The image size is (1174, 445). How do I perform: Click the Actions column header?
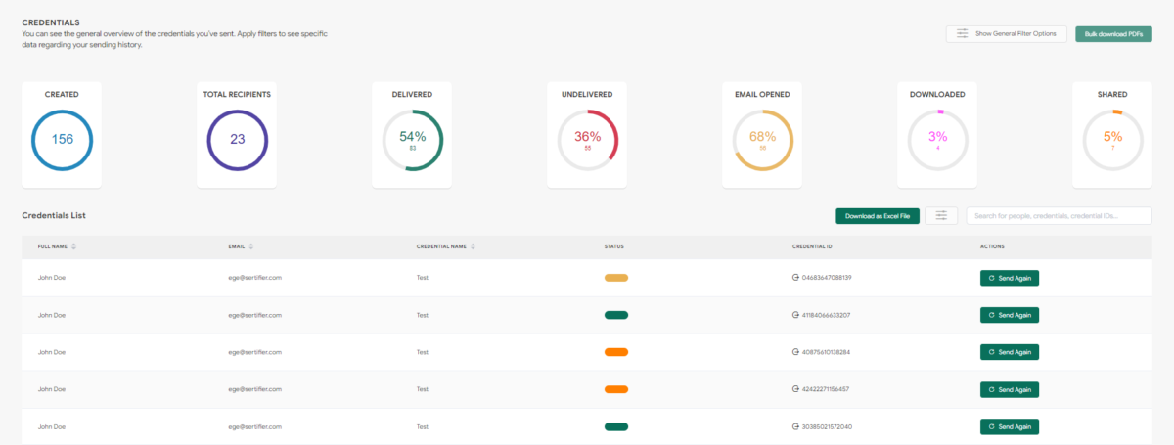[x=992, y=246]
